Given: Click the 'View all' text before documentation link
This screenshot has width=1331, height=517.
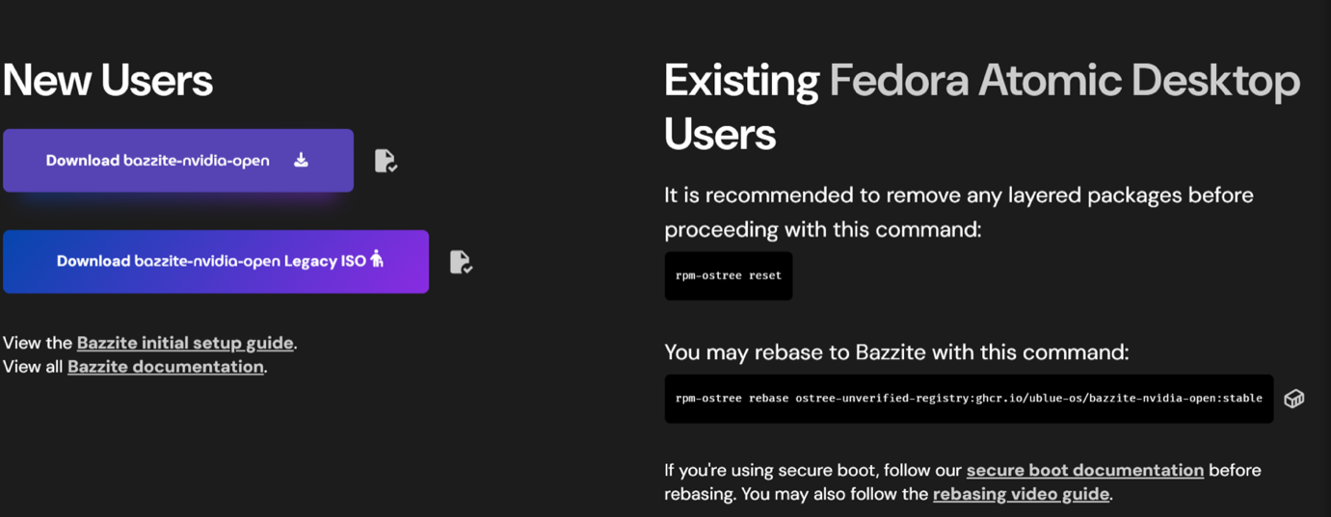Looking at the screenshot, I should 33,367.
